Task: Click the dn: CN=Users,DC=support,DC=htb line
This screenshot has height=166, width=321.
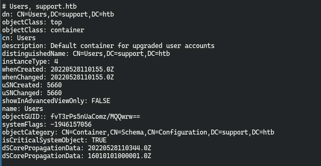Action: click(58, 14)
